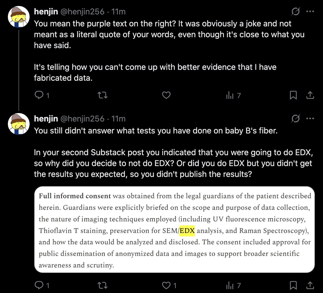Bookmark the tweet about baby B's fiber

coord(293,285)
